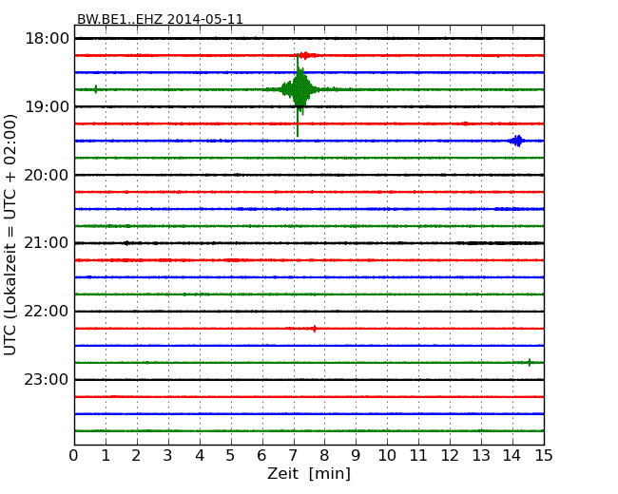This screenshot has width=618, height=494.
Task: Click the 22:00 time label
Action: click(x=47, y=312)
